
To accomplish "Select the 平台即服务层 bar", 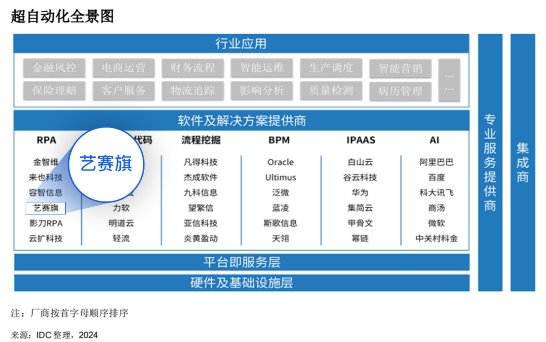I will (x=242, y=262).
